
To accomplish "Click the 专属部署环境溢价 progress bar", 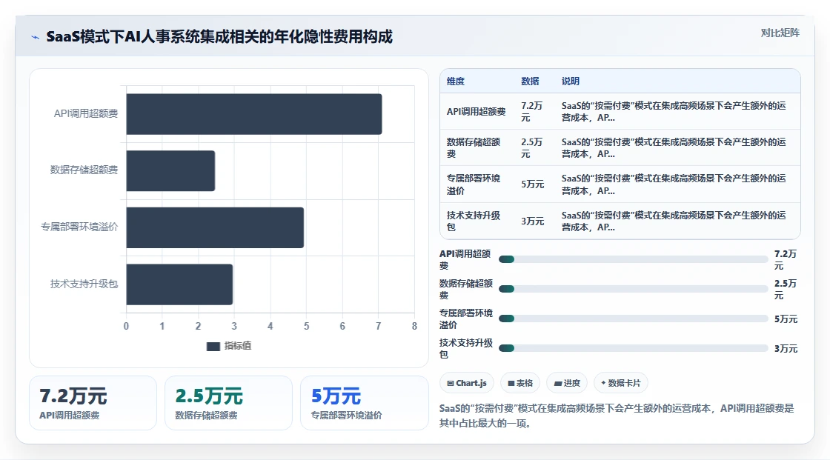I will click(633, 319).
